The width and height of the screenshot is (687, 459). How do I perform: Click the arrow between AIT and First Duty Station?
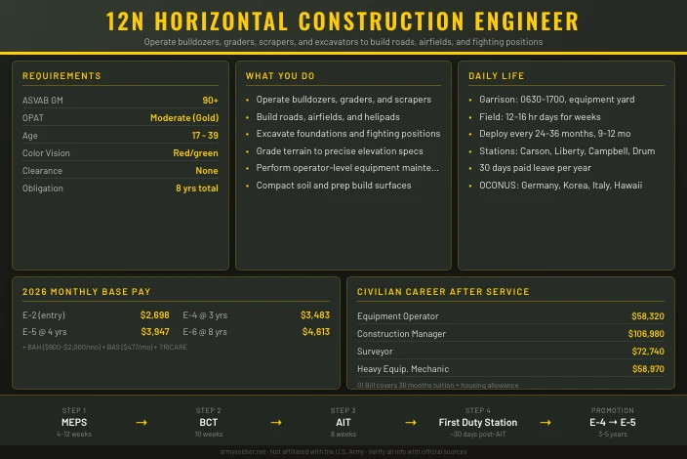click(411, 423)
